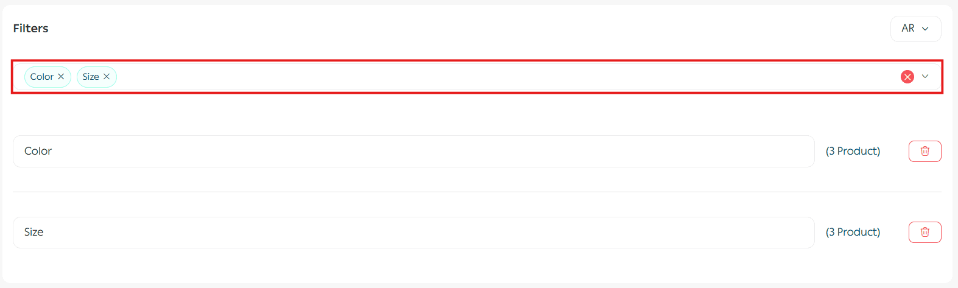The image size is (958, 288).
Task: Remove the Color tag chip
Action: (x=61, y=77)
